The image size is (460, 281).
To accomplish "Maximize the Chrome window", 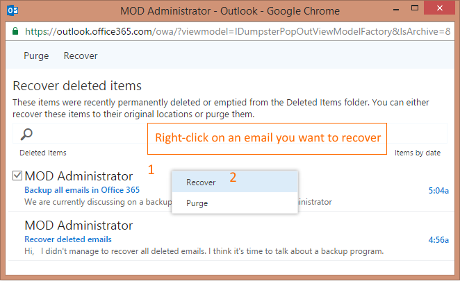I will (x=415, y=8).
